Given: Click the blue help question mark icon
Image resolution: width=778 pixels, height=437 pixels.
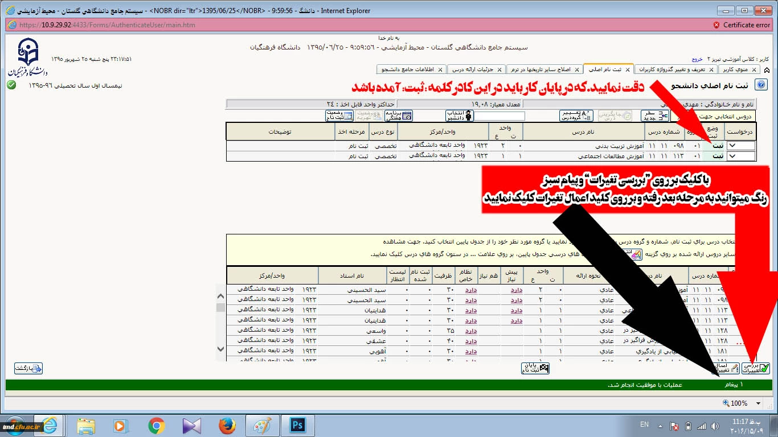Looking at the screenshot, I should (760, 85).
